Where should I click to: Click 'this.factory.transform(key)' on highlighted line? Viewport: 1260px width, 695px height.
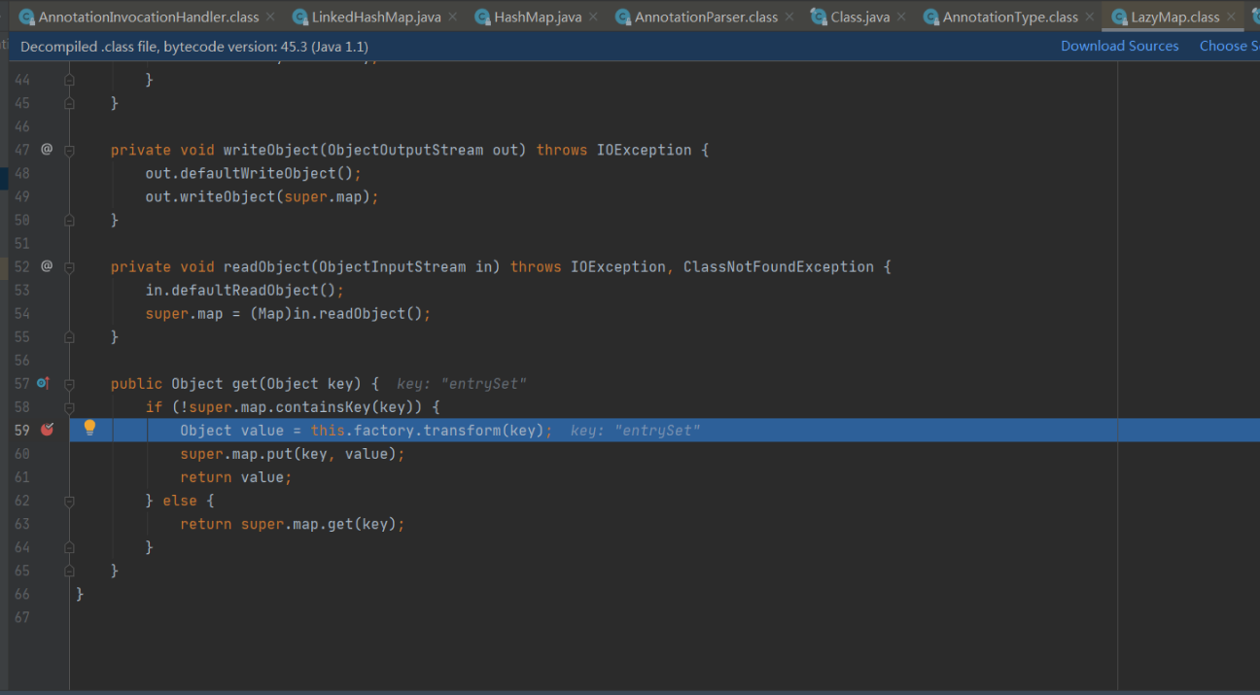click(x=428, y=430)
